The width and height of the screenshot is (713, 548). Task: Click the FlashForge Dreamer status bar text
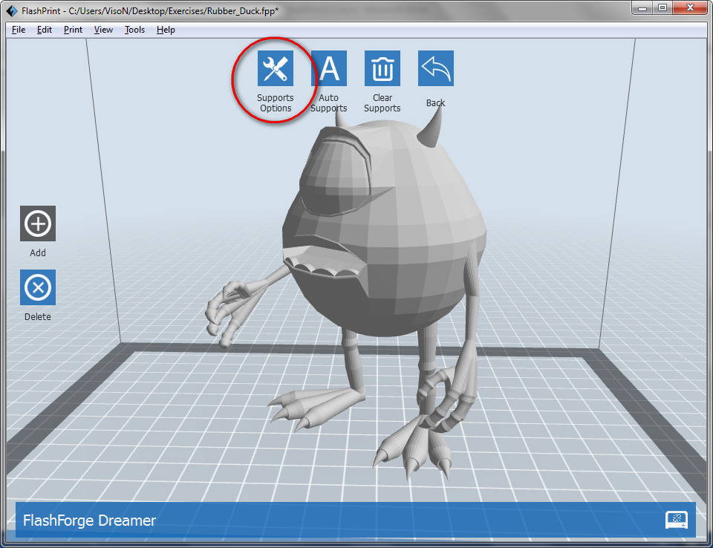(x=89, y=521)
